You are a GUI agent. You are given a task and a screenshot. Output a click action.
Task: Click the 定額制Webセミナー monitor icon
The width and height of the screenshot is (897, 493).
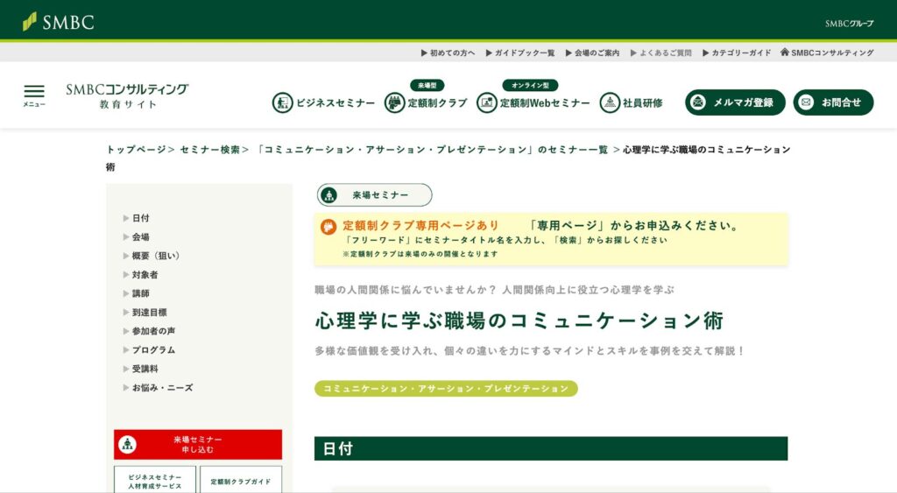coord(487,102)
